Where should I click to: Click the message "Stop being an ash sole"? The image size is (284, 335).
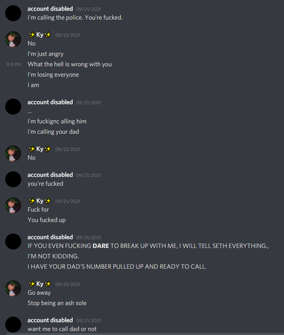(57, 303)
